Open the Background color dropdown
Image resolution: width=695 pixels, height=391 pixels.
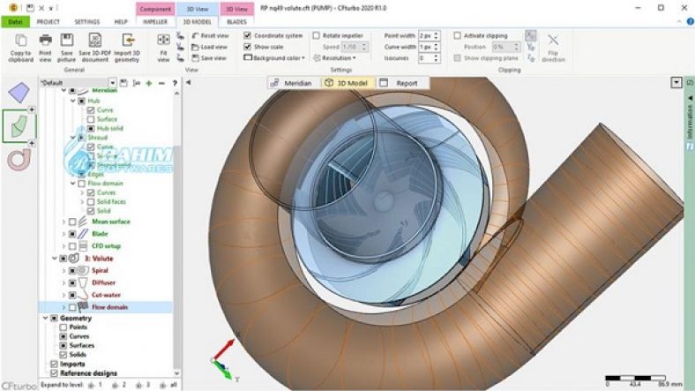[274, 58]
